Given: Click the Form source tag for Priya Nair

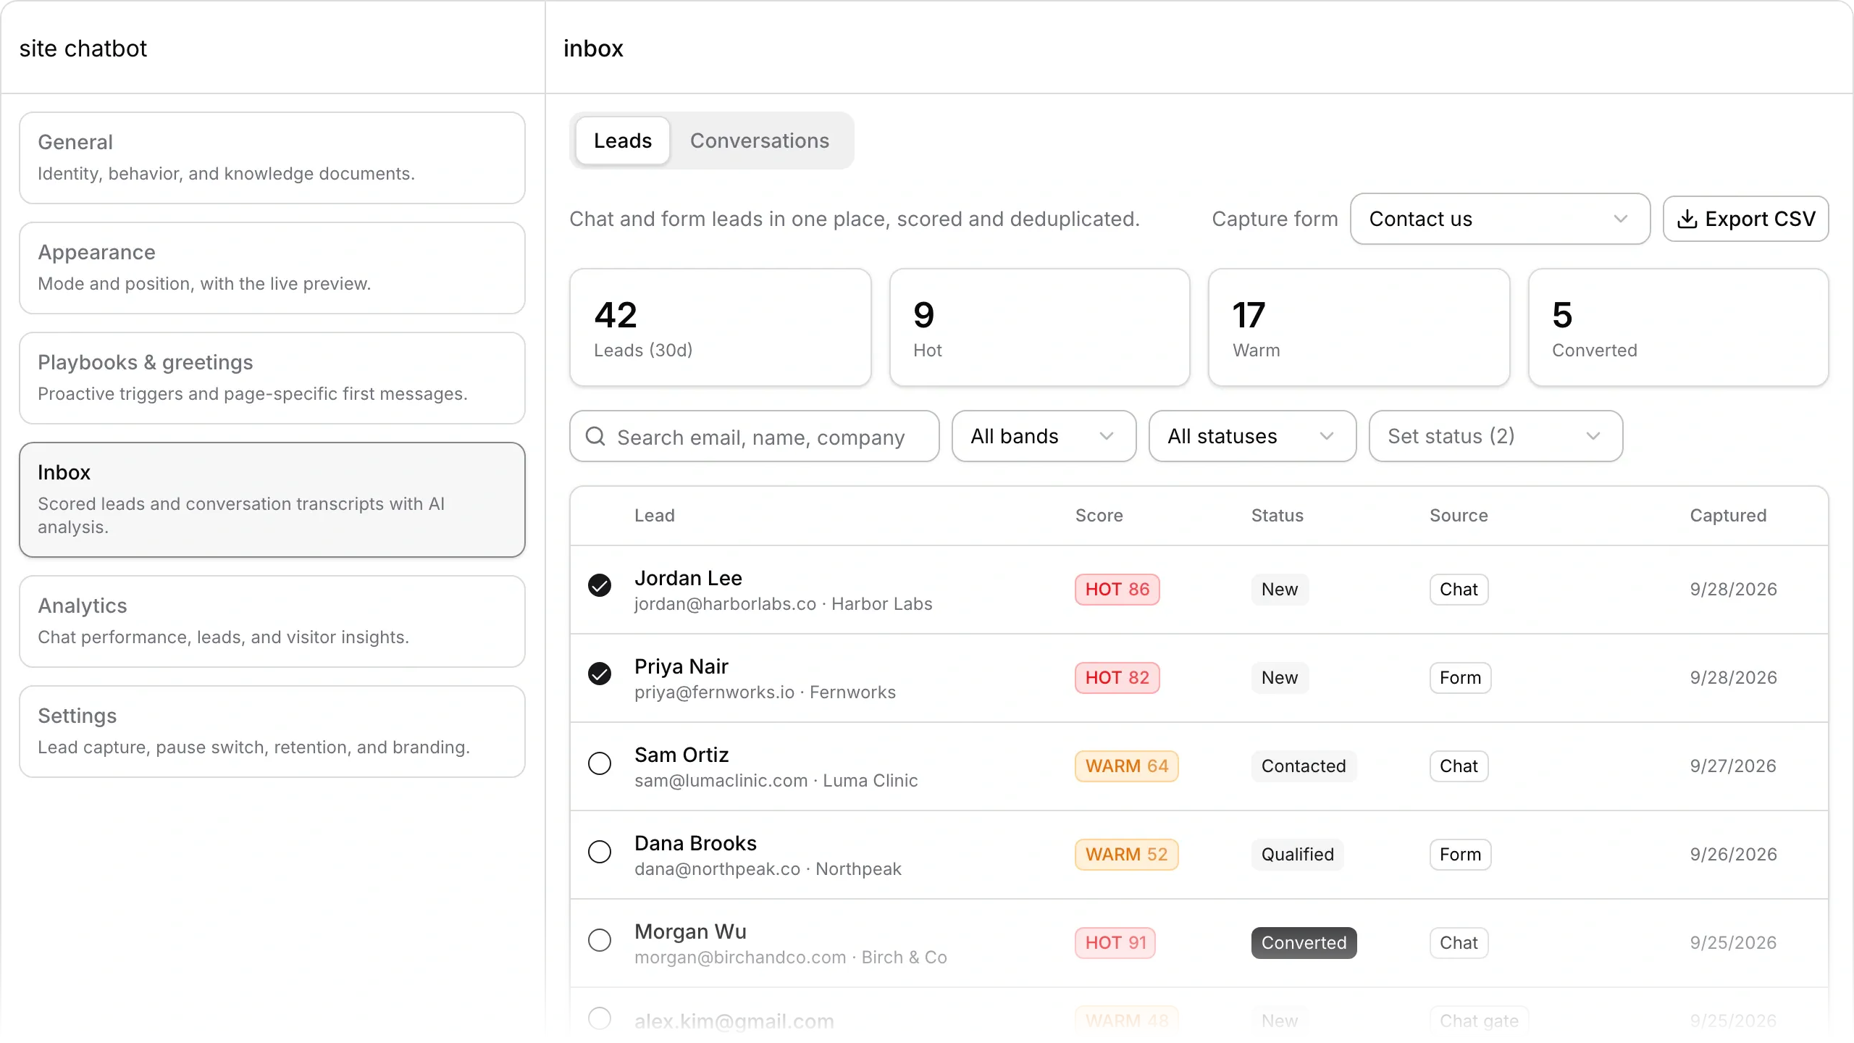Looking at the screenshot, I should pyautogui.click(x=1460, y=678).
